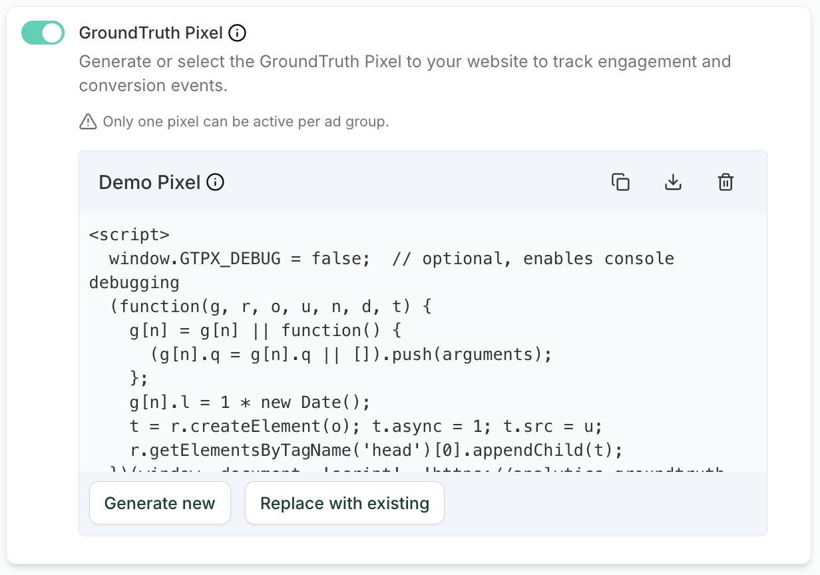Click the '<script>' code line

[x=129, y=234]
